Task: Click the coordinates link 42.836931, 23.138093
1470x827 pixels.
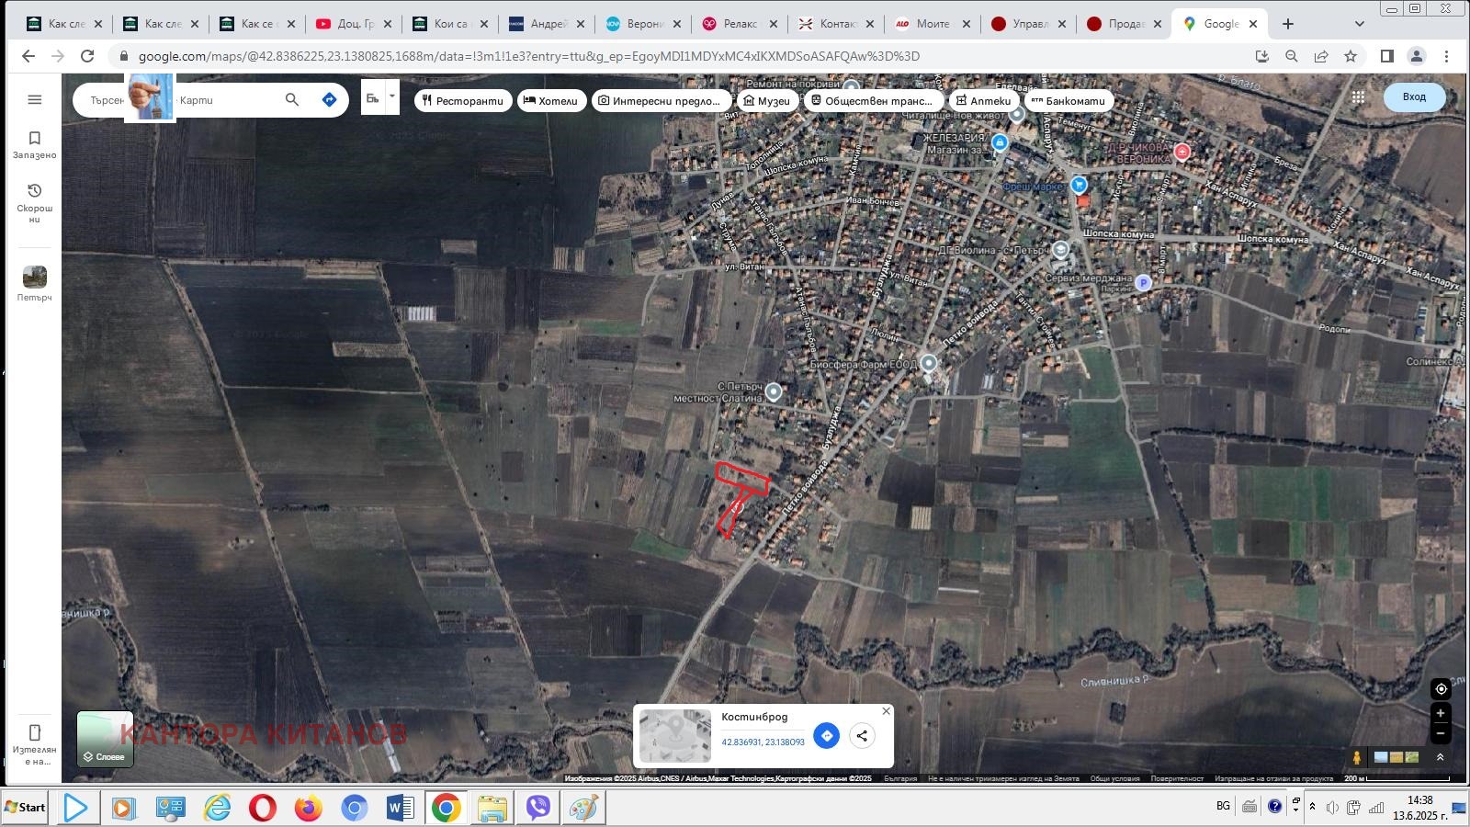Action: [763, 742]
